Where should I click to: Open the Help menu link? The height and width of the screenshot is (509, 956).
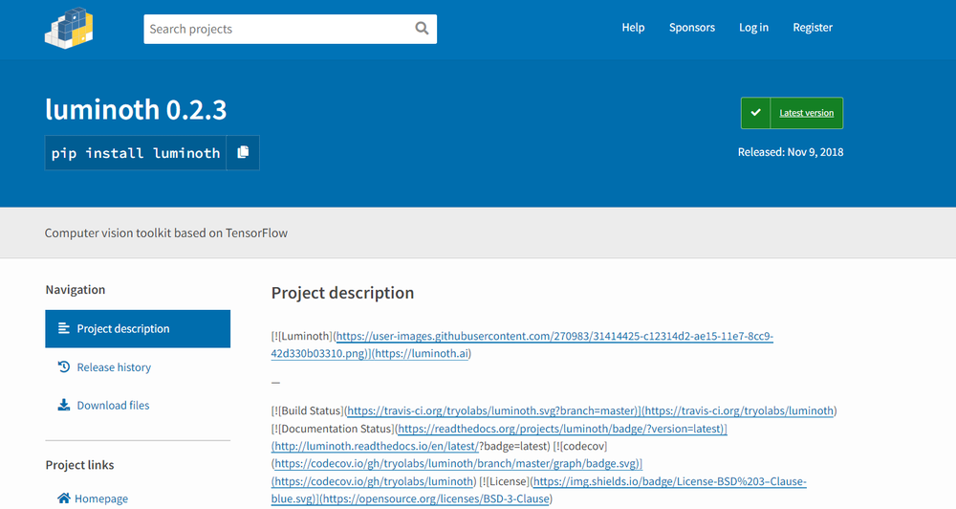pyautogui.click(x=633, y=28)
